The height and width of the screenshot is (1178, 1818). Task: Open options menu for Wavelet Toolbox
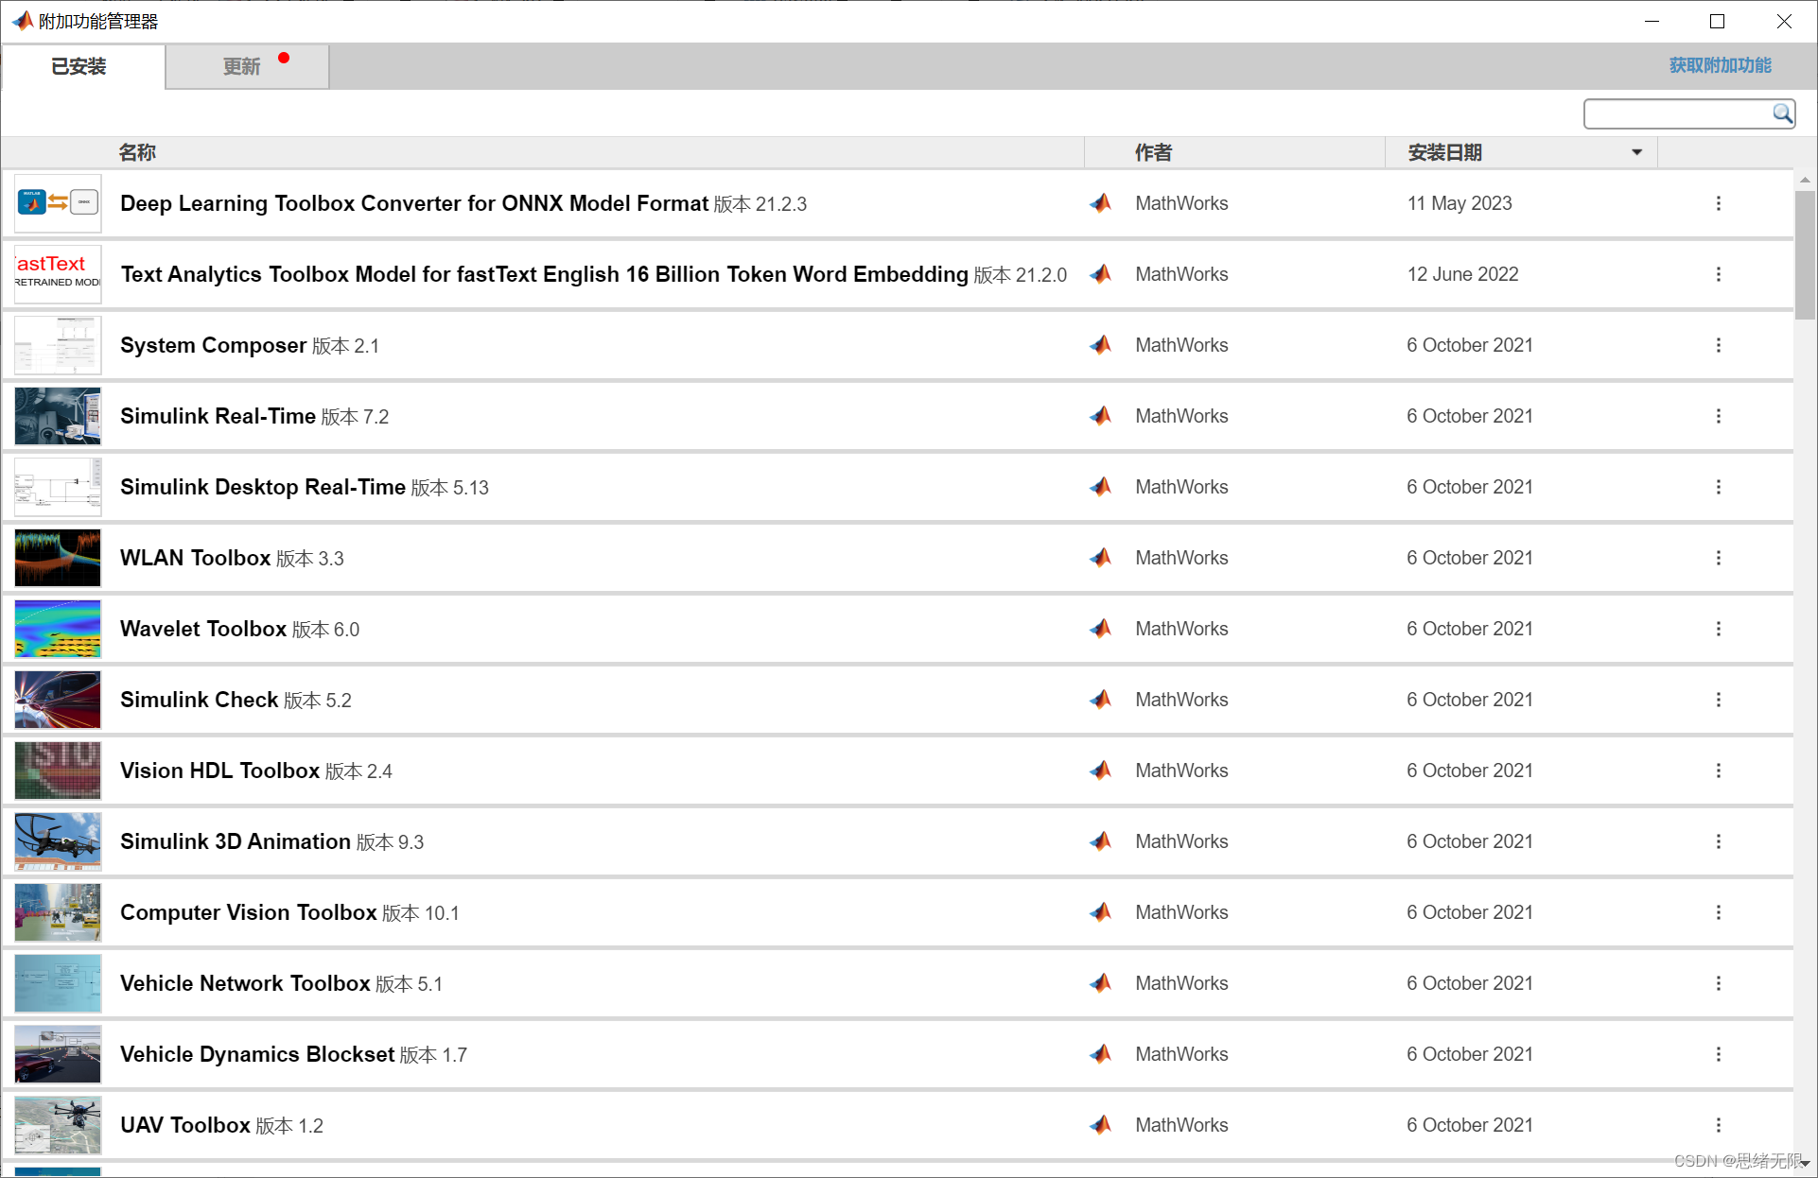pyautogui.click(x=1718, y=629)
